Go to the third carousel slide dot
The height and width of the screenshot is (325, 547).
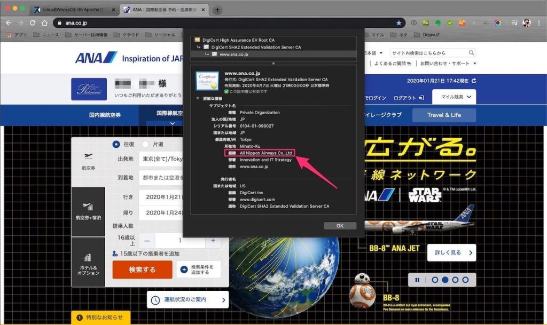(x=454, y=280)
